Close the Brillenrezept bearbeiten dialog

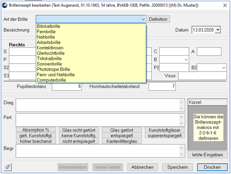click(x=225, y=5)
